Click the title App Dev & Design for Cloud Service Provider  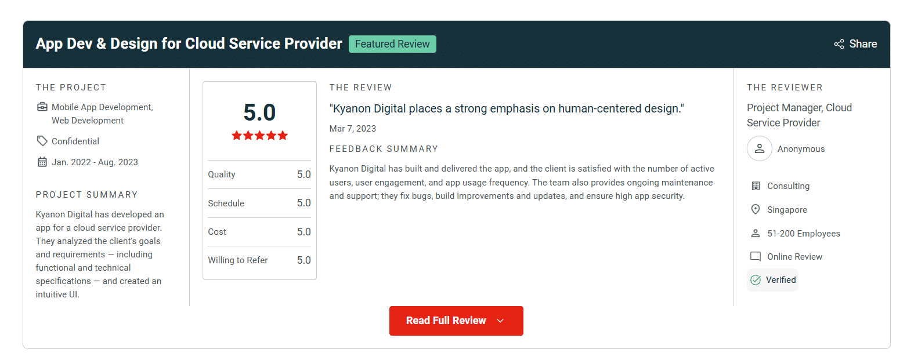(x=189, y=43)
